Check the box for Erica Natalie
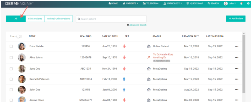The height and width of the screenshot is (102, 251). point(11,46)
